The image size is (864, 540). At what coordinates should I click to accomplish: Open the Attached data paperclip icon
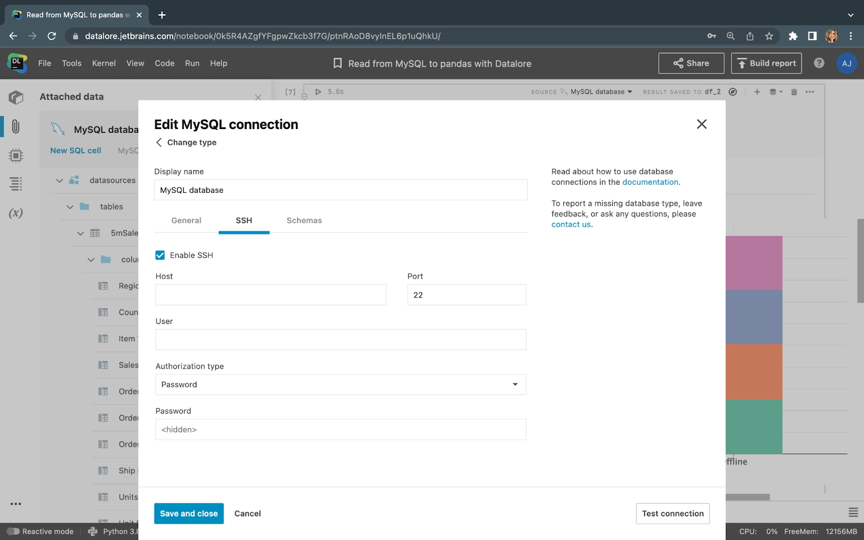pos(16,126)
